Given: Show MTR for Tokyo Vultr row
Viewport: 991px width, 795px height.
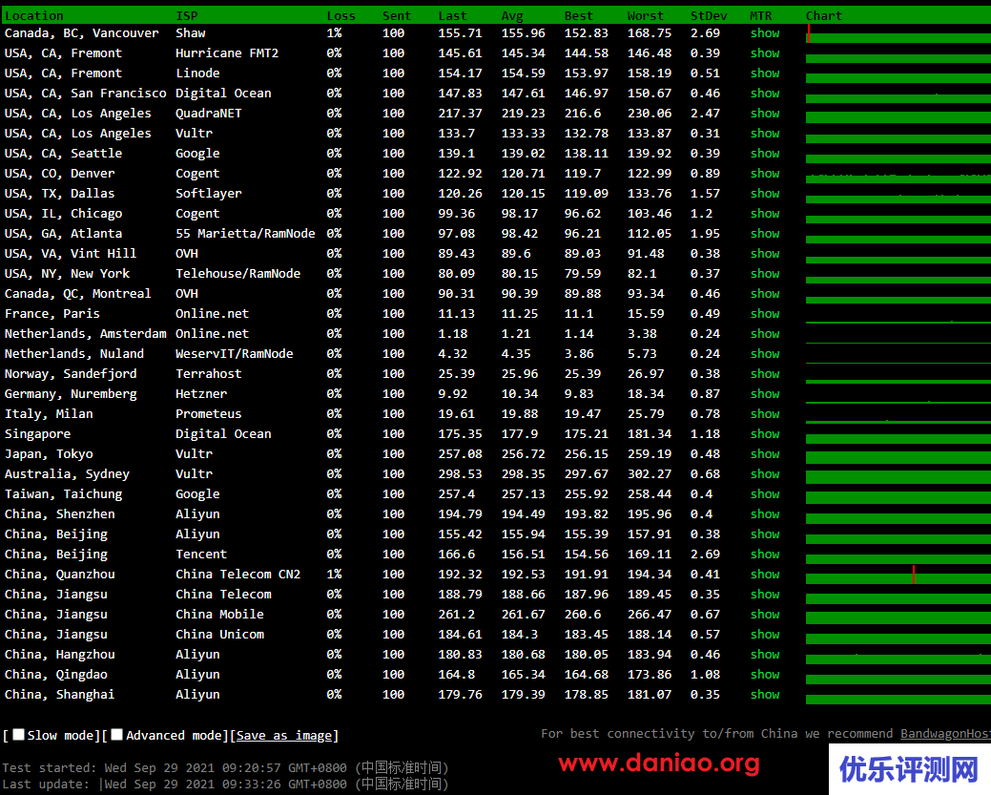Looking at the screenshot, I should (765, 454).
